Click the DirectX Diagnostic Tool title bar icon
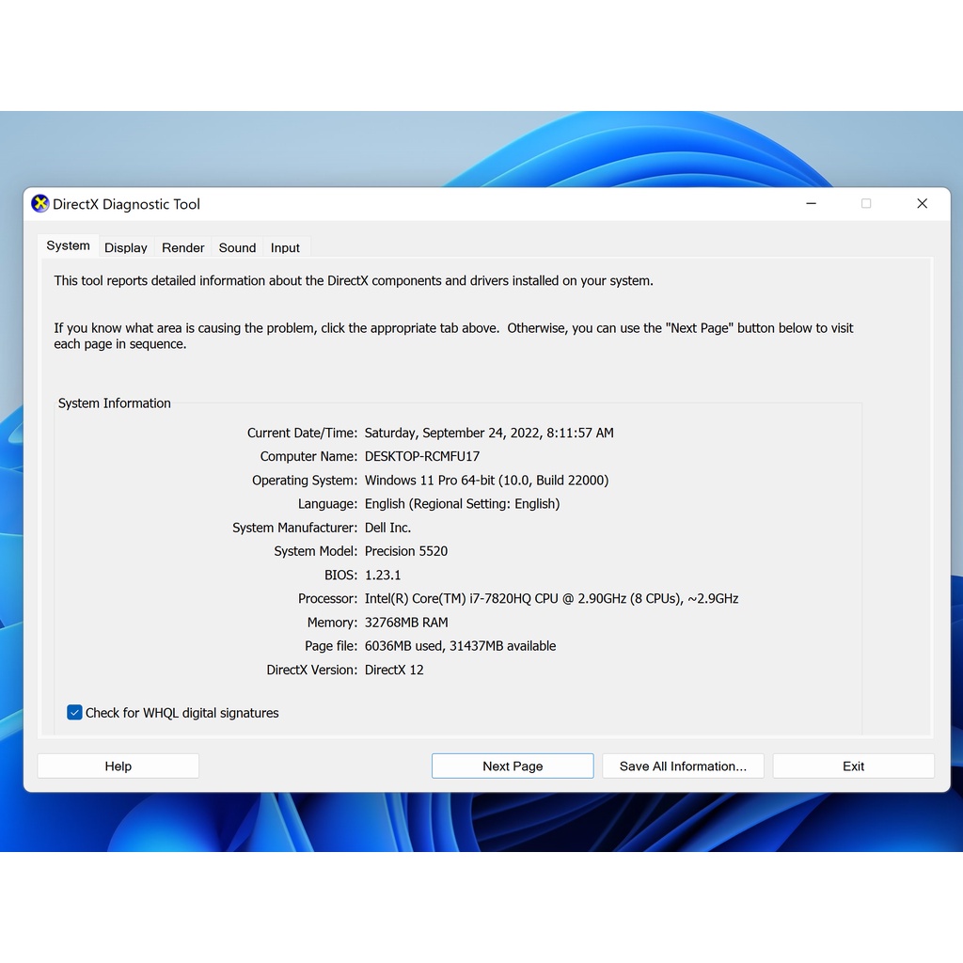 (x=40, y=204)
